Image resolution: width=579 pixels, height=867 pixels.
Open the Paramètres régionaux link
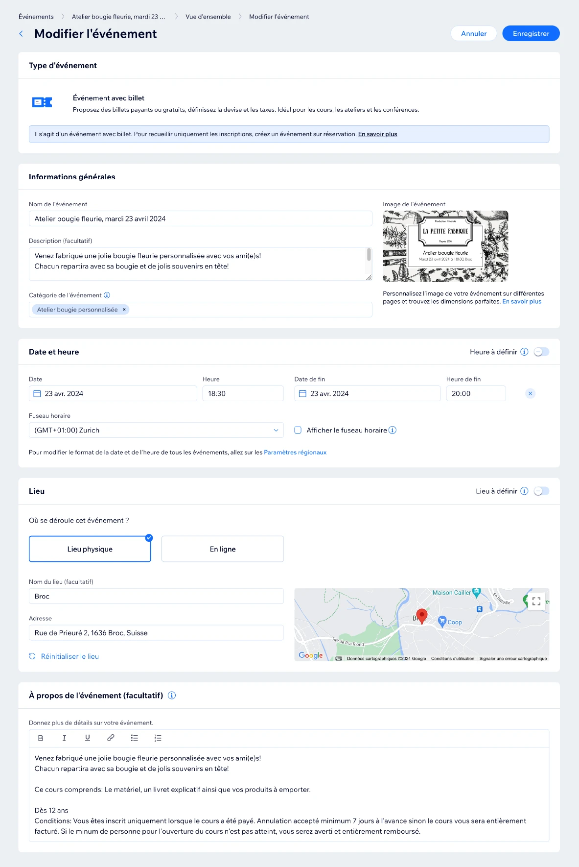point(295,452)
